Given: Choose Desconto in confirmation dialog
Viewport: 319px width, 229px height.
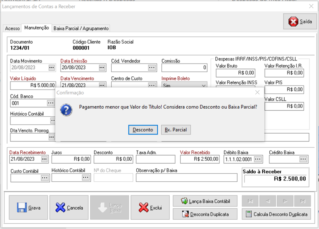Looking at the screenshot, I should (143, 130).
